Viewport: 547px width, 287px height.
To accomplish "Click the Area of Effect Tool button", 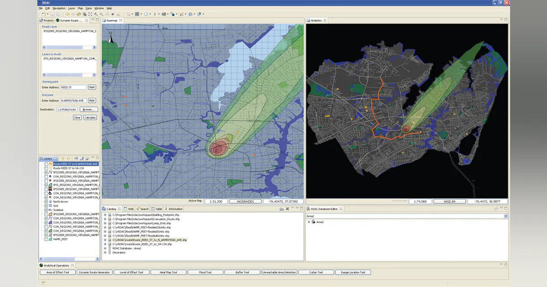I will 57,272.
